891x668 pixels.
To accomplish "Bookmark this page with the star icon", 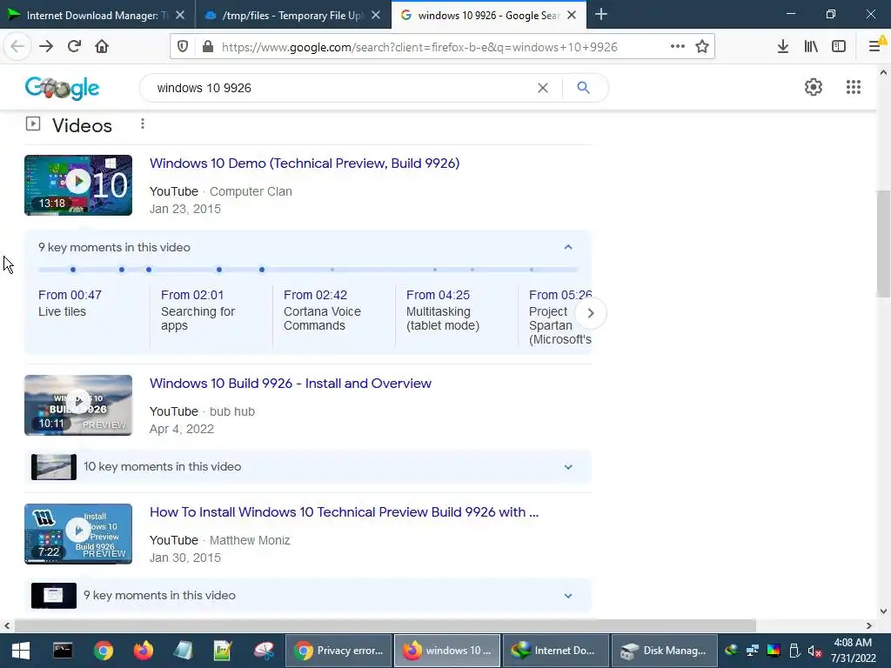I will click(x=702, y=47).
